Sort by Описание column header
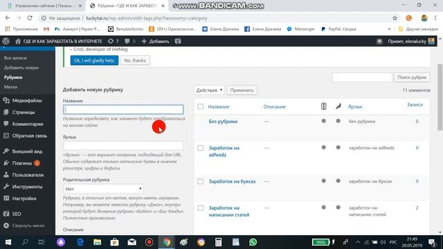Viewport: 443px width, 249px height. [x=274, y=107]
